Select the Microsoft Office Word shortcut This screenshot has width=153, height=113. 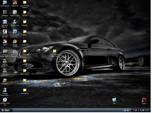tap(5, 22)
